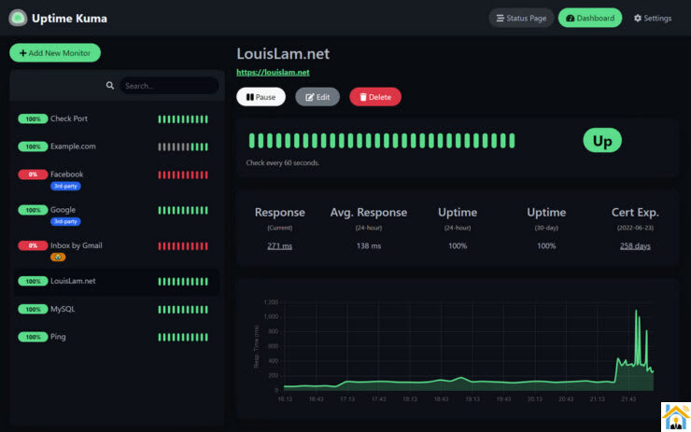Open the Status Page tab

click(x=521, y=18)
